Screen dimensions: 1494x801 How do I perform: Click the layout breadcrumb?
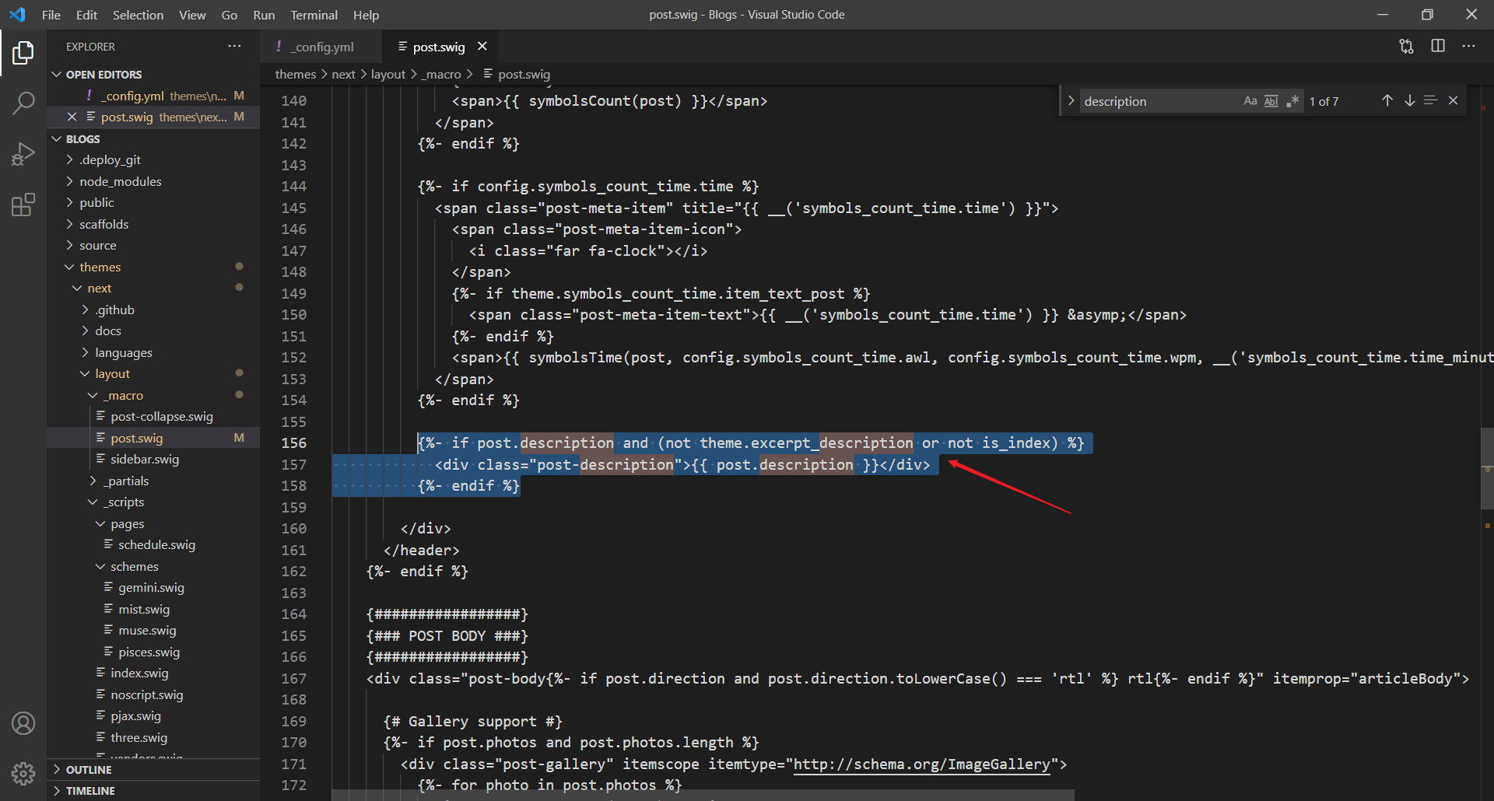(x=388, y=75)
